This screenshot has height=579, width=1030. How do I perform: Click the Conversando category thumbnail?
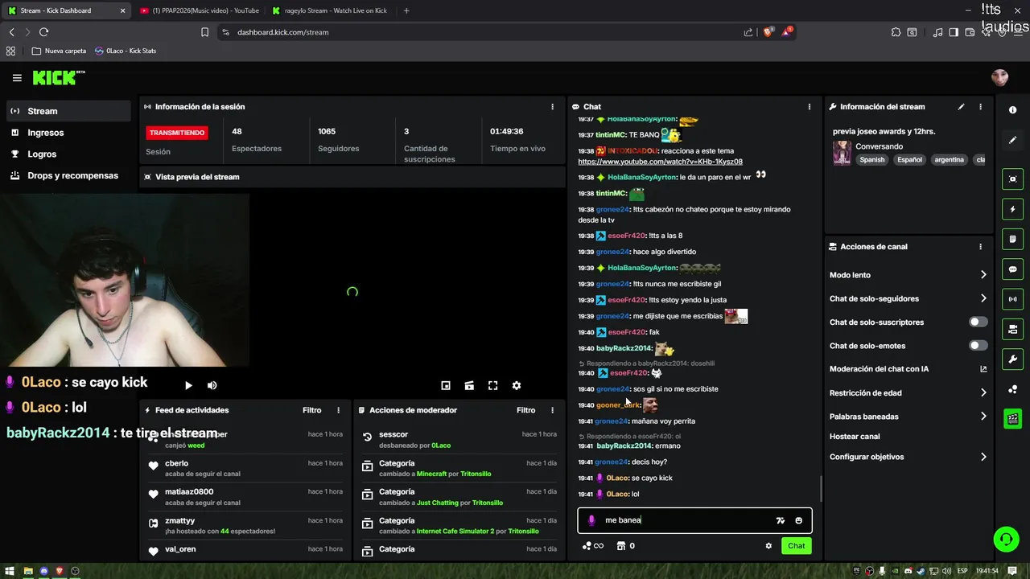pyautogui.click(x=842, y=153)
